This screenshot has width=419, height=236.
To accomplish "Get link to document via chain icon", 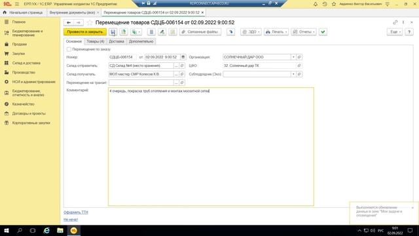I will (395, 22).
